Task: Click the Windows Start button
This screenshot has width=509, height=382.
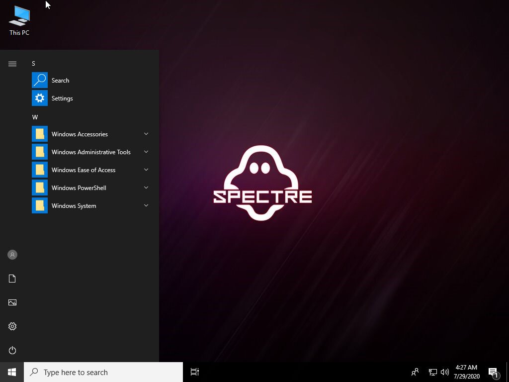Action: (x=12, y=372)
